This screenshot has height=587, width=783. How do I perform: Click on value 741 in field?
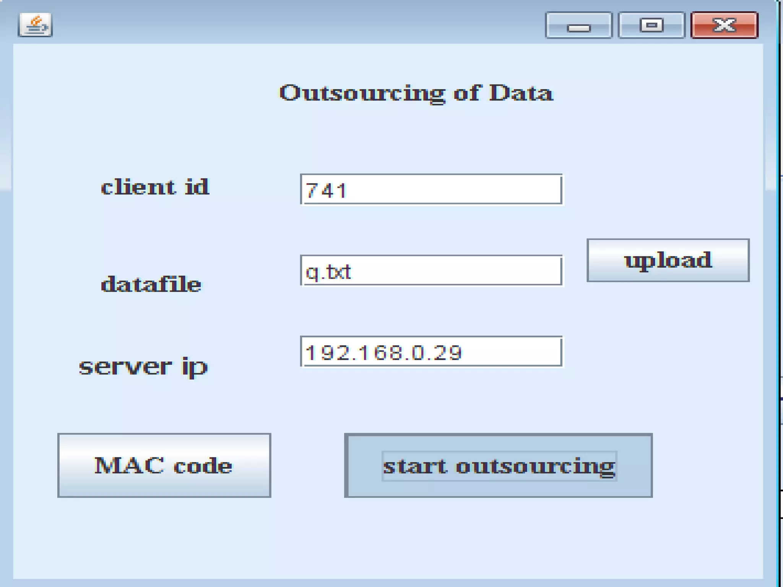coord(326,190)
